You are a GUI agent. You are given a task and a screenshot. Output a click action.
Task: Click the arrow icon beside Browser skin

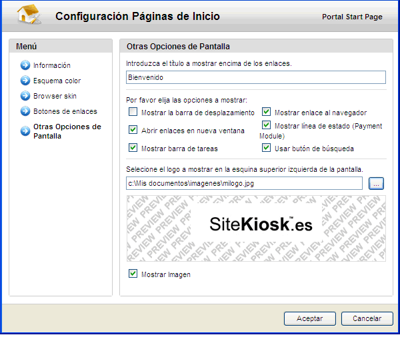click(x=25, y=96)
